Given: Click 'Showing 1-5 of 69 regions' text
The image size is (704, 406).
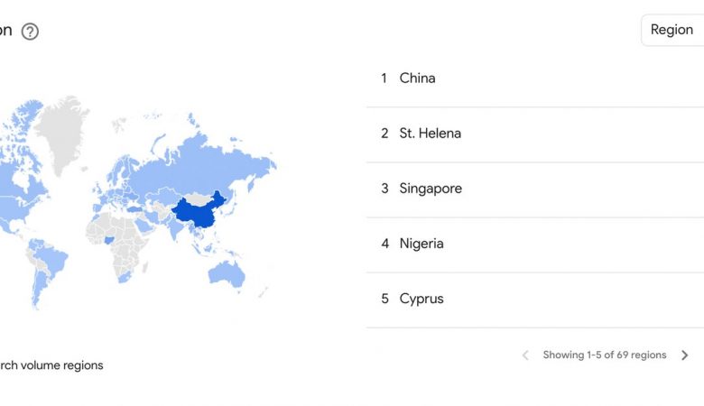Looking at the screenshot, I should coord(605,355).
